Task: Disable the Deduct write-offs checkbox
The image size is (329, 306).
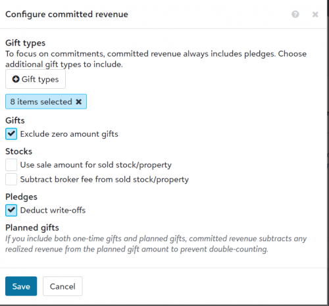Action: [x=11, y=210]
